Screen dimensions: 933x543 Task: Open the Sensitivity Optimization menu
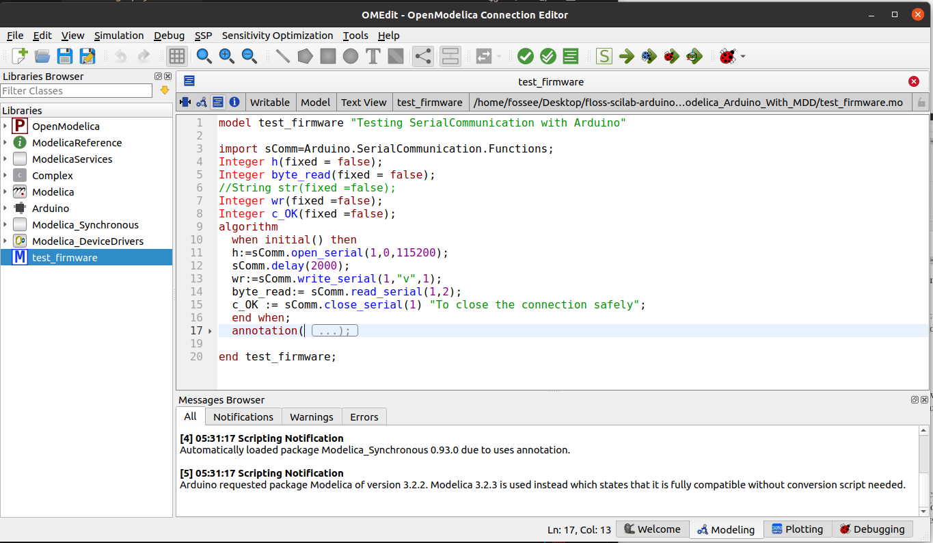coord(278,36)
